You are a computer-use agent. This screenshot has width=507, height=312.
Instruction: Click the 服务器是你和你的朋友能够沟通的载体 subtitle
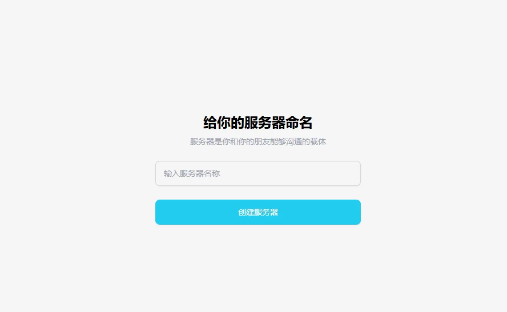point(257,141)
